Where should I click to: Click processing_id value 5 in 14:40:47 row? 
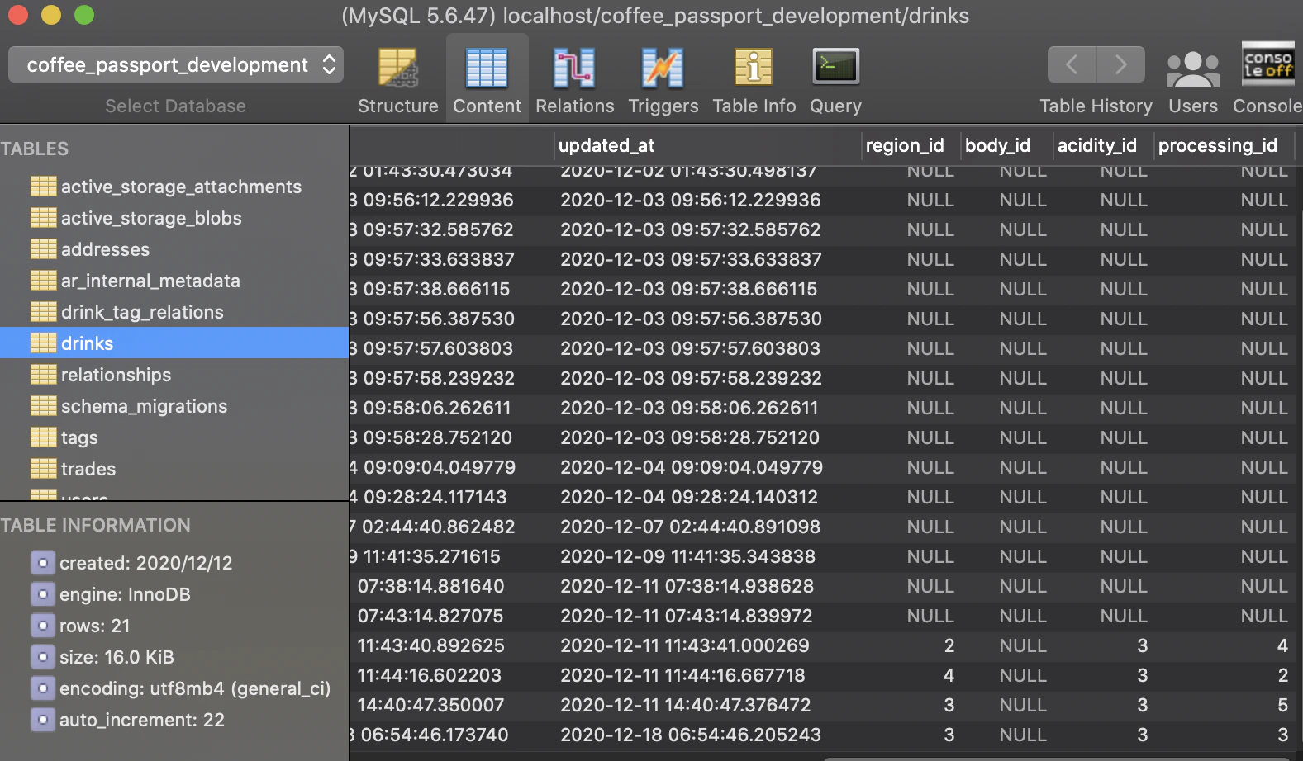[1282, 705]
